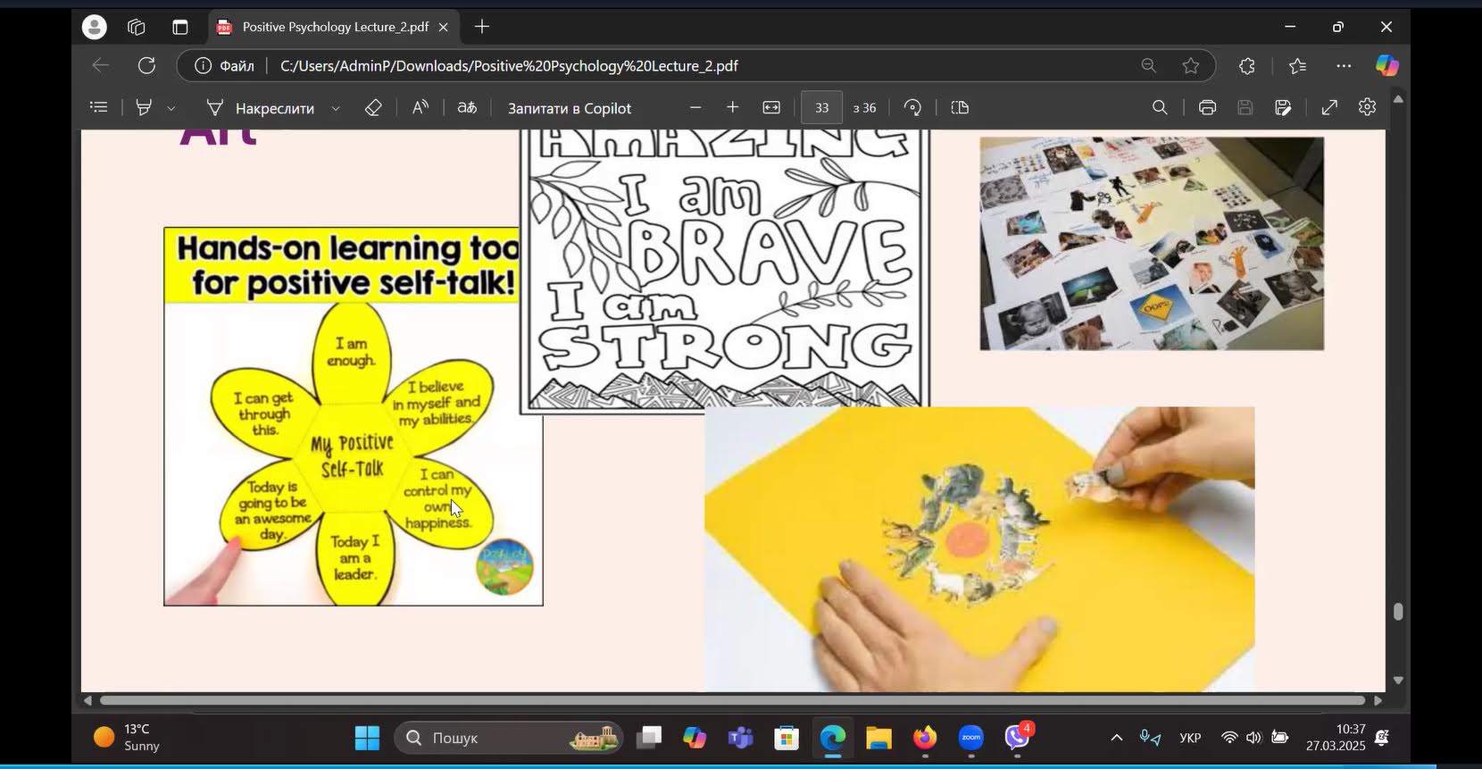Click the Read aloud icon

coord(420,107)
